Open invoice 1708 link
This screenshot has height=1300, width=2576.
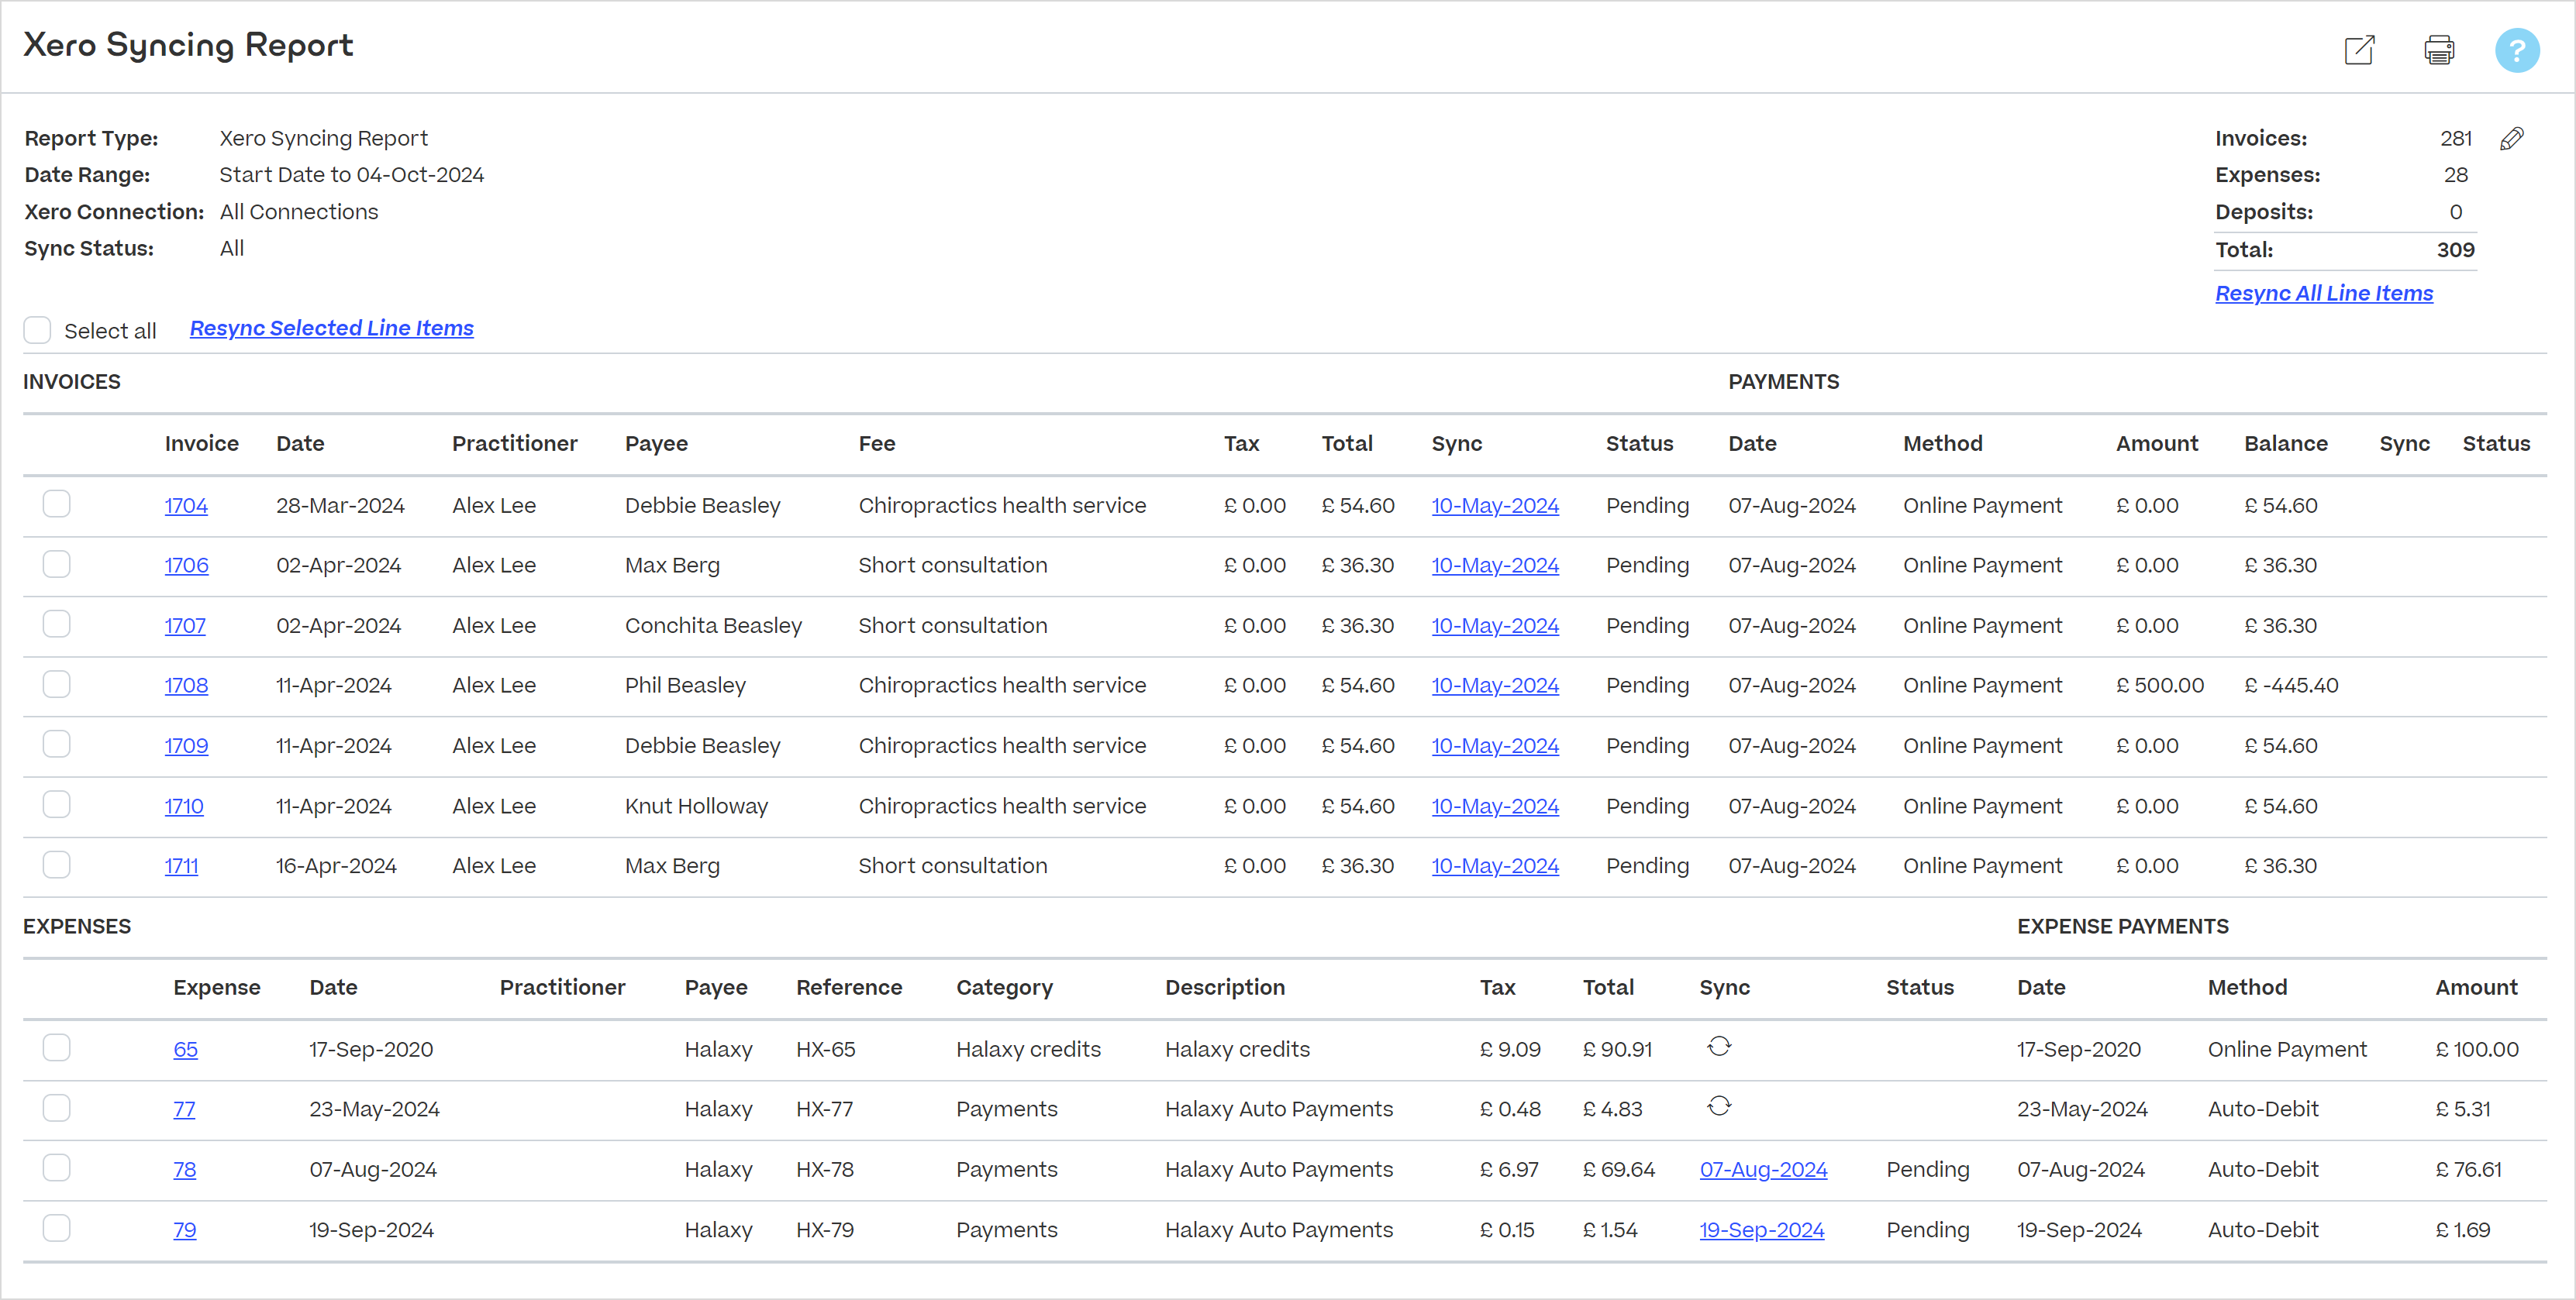point(186,686)
